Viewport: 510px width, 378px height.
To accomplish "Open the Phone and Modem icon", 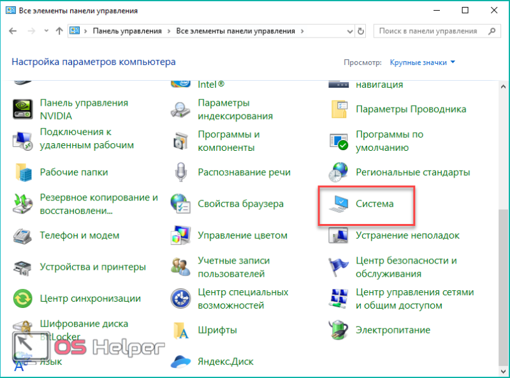I will point(22,235).
